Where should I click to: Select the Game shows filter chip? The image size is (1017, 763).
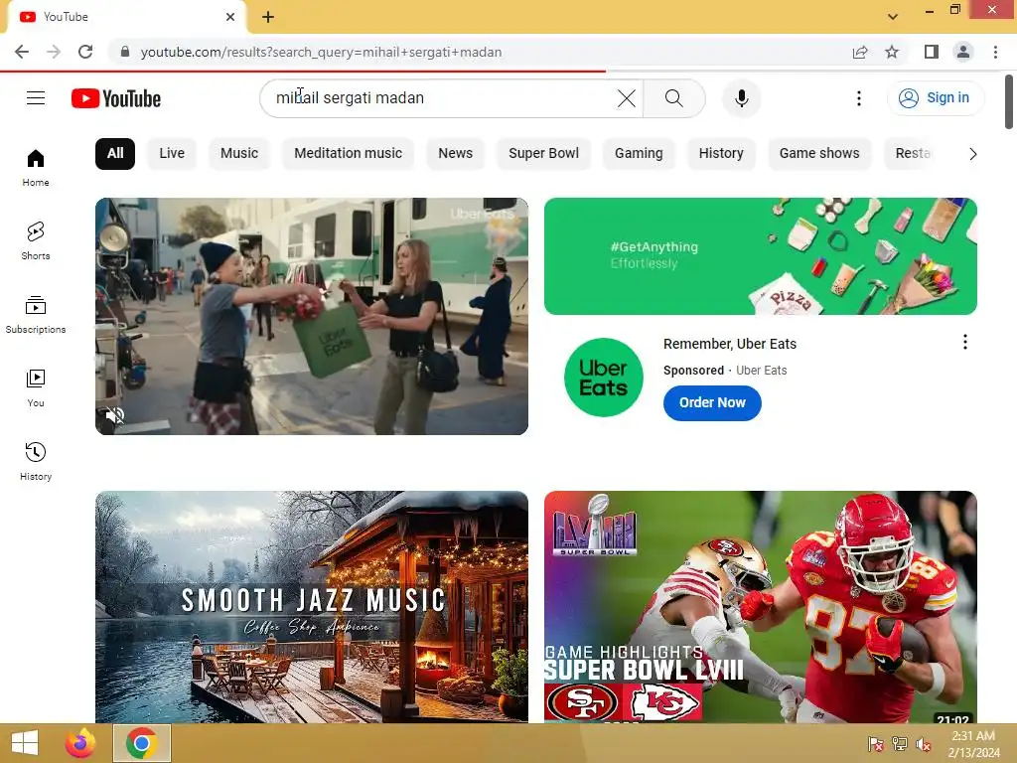point(819,154)
